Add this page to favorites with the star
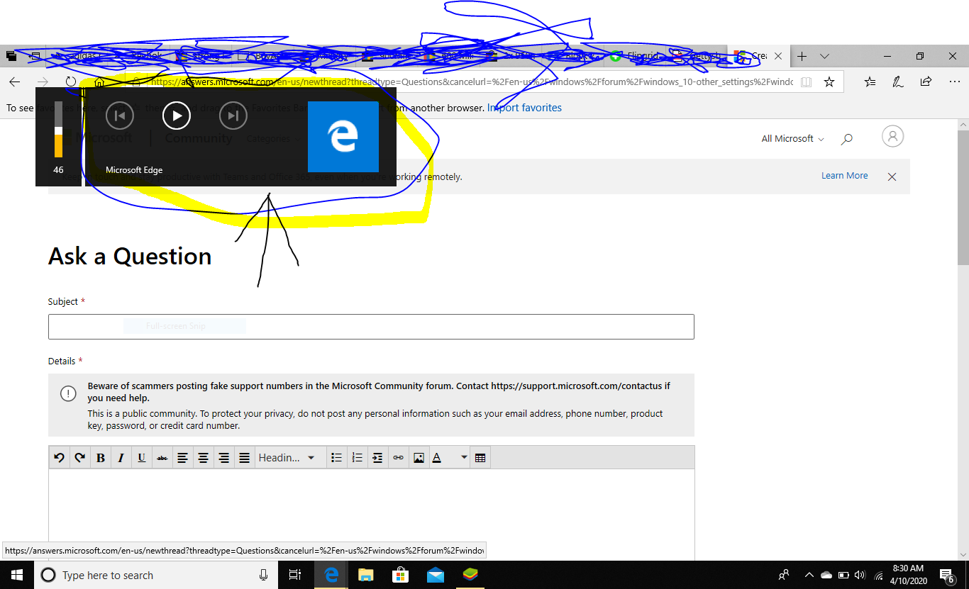 (829, 82)
